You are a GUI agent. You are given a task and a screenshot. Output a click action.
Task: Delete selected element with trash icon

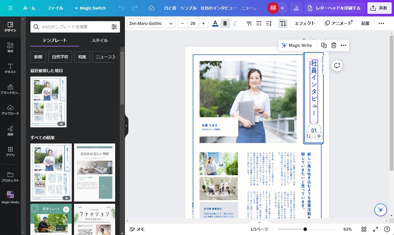click(x=334, y=45)
